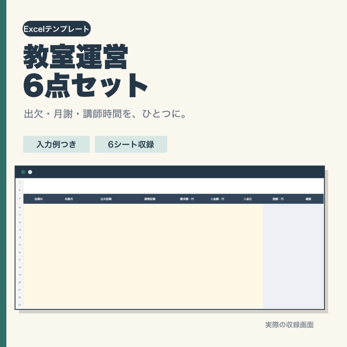Viewport: 347px width, 347px height.
Task: Select row number 13
Action: (x=20, y=230)
